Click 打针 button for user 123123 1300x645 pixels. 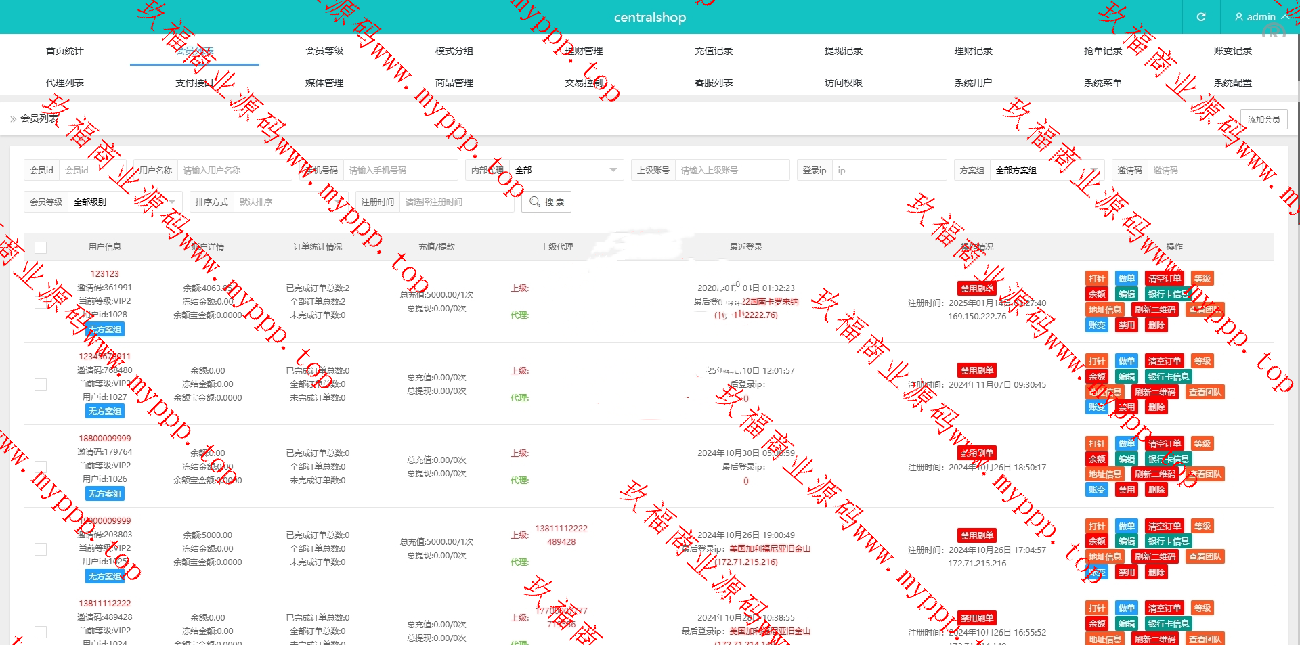click(1096, 278)
